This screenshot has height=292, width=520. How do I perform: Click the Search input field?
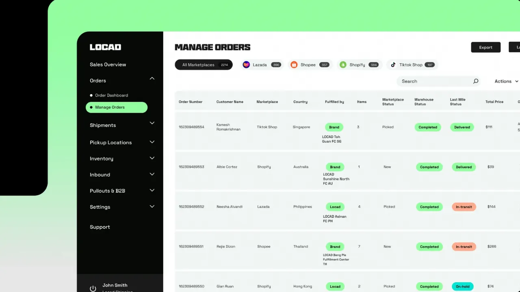(431, 81)
